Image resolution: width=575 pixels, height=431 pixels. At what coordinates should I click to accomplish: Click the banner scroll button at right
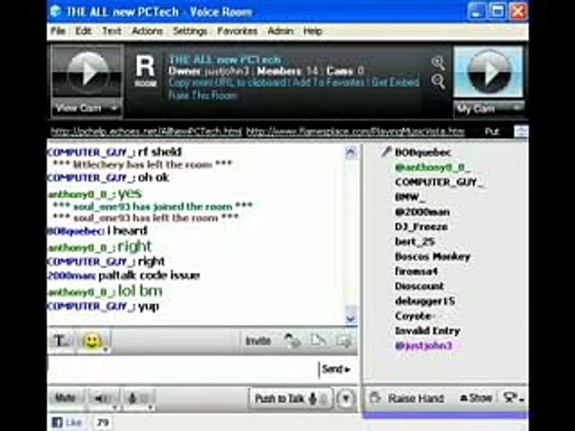(x=521, y=132)
